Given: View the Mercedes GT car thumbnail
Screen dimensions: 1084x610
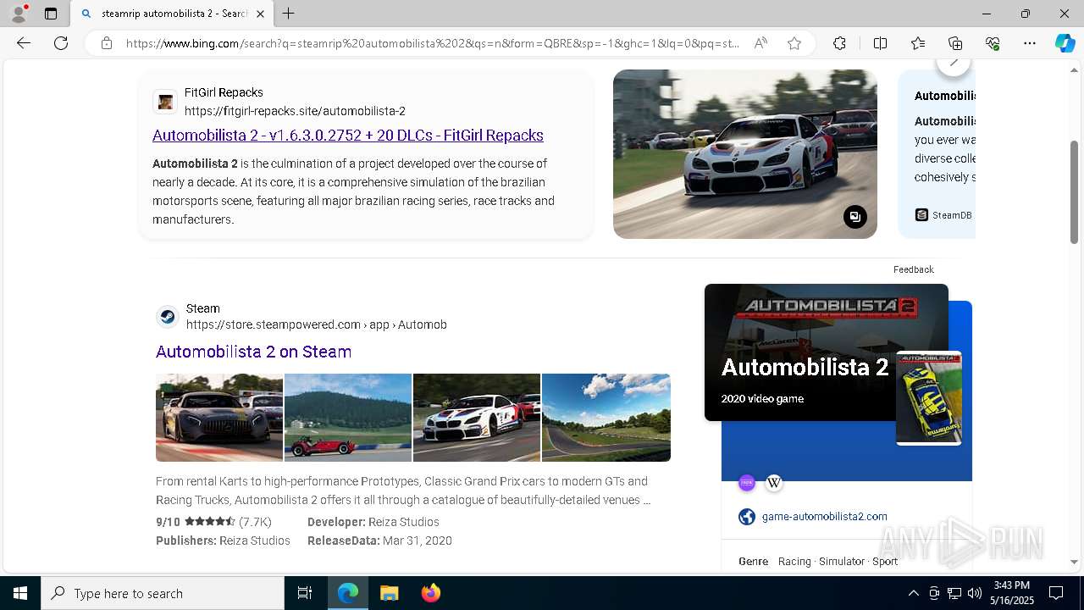Looking at the screenshot, I should [x=219, y=418].
